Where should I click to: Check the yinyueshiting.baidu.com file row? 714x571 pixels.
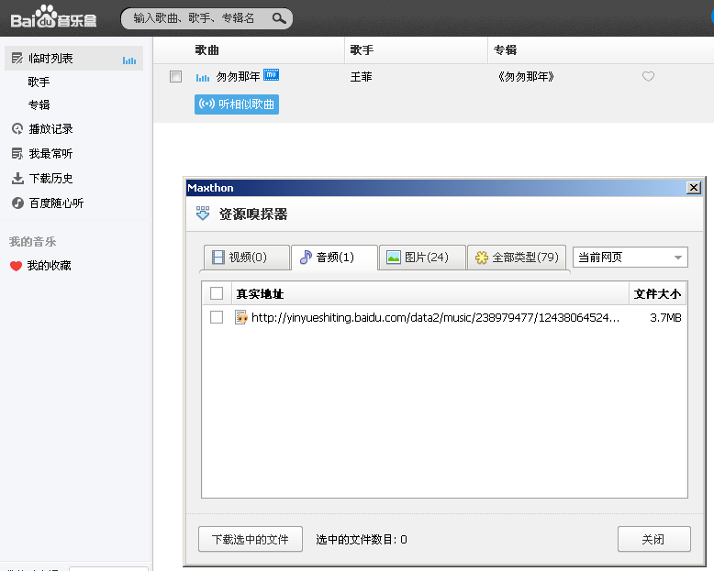(x=217, y=317)
